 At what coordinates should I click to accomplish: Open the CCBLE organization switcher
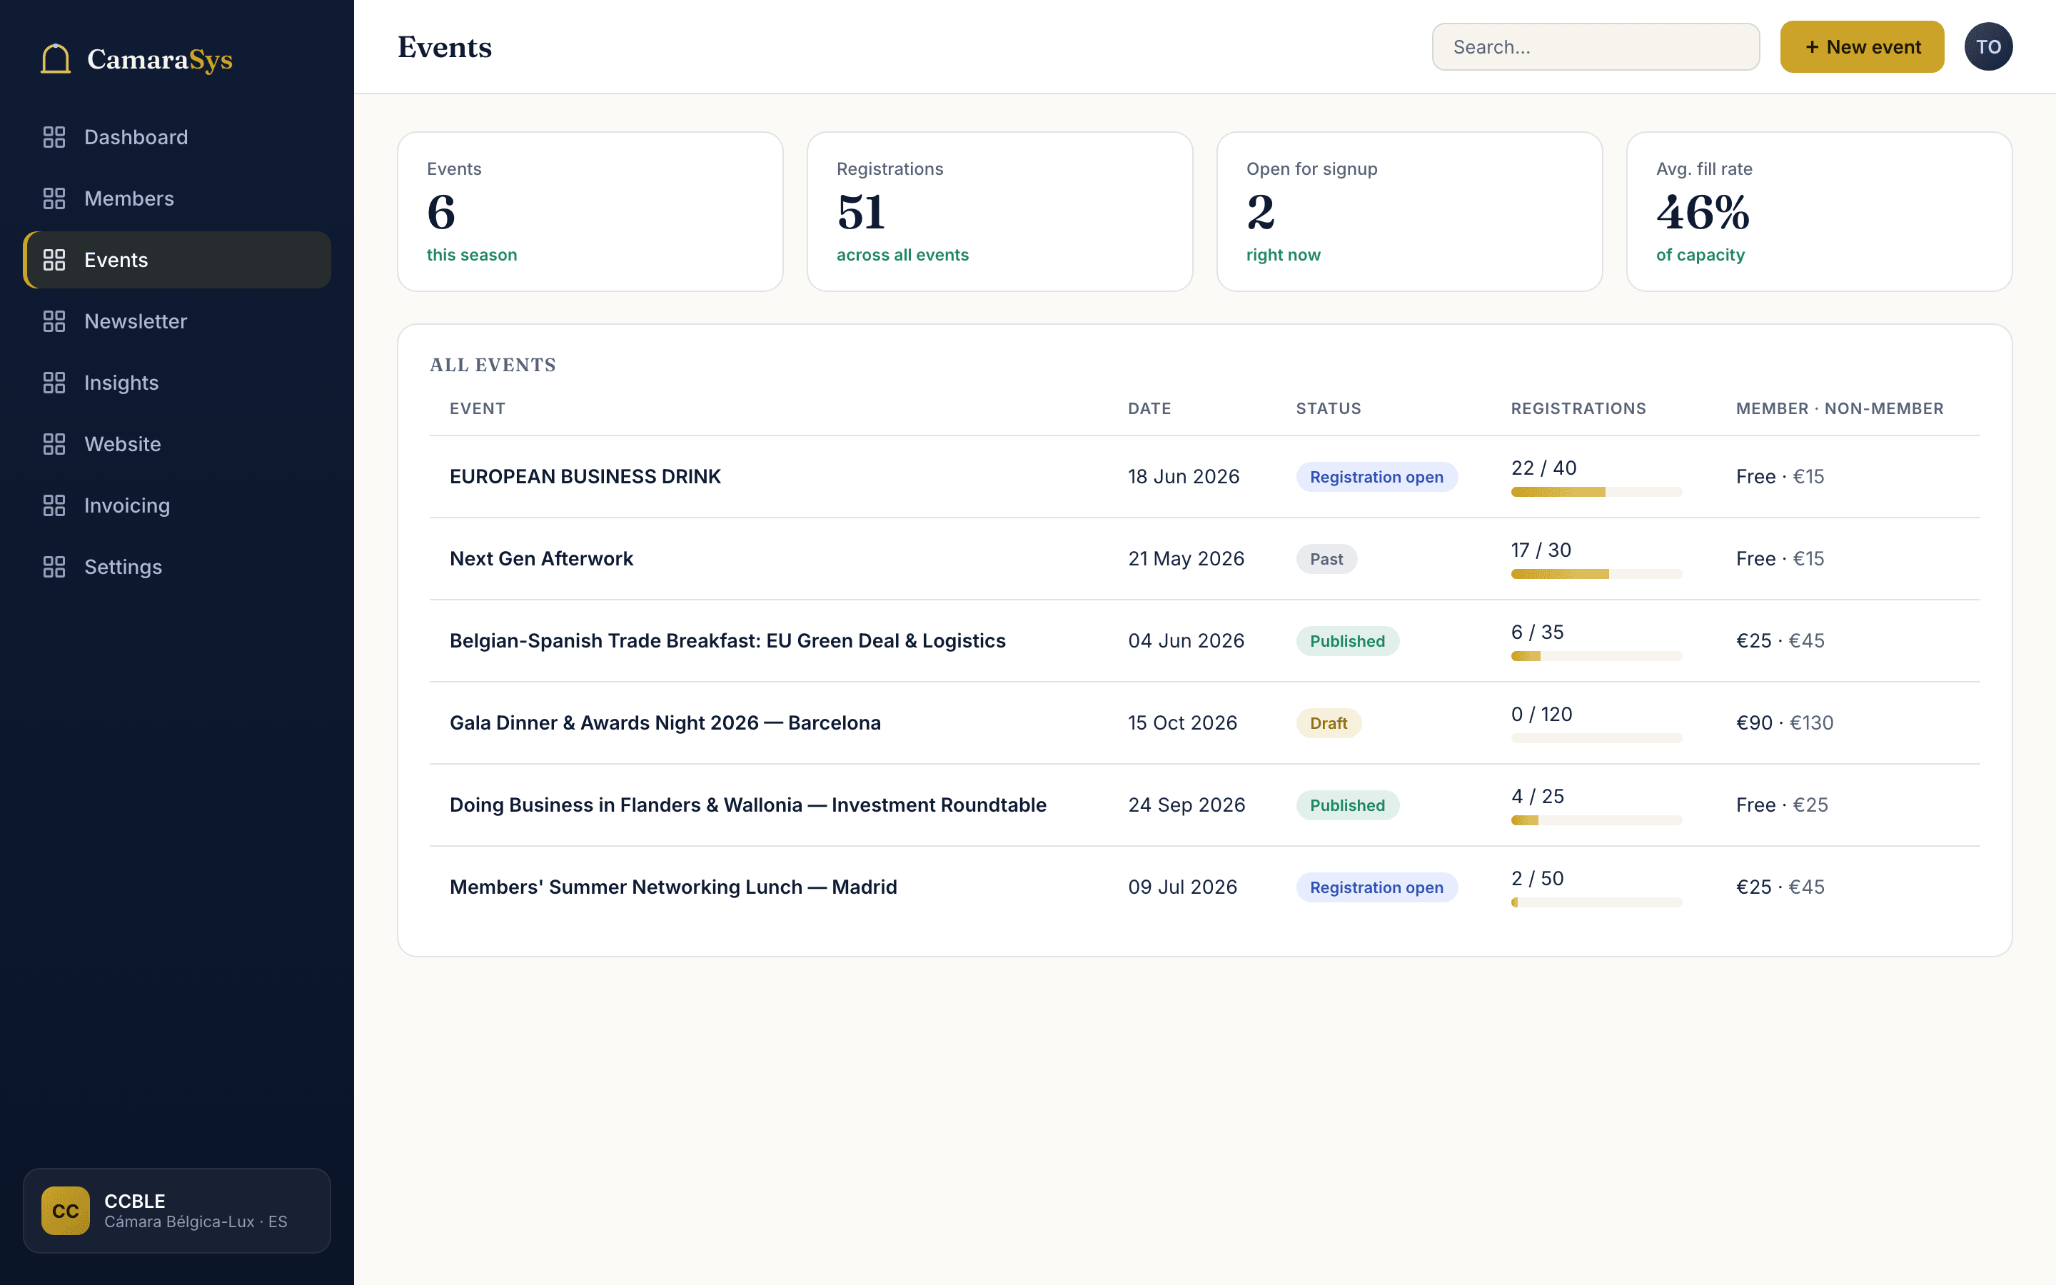(x=177, y=1210)
